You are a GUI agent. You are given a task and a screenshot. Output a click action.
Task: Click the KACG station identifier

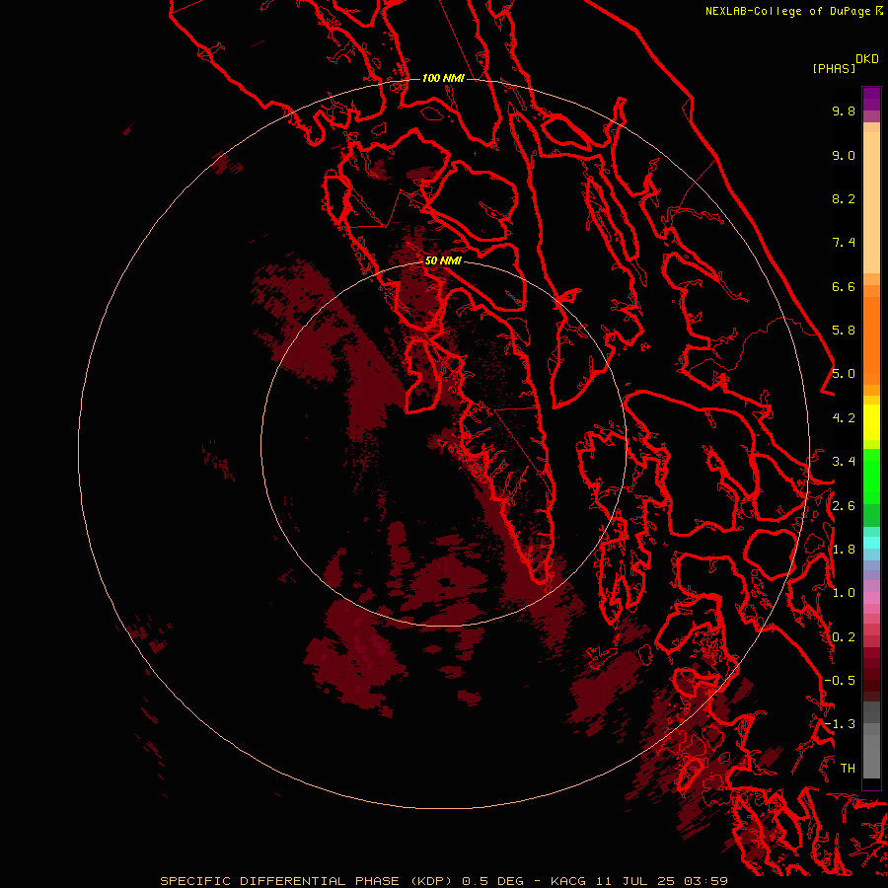pos(568,881)
